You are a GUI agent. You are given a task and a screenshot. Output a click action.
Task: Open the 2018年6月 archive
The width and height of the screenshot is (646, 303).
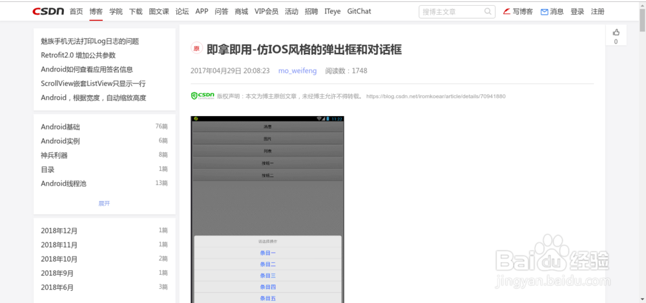(57, 288)
